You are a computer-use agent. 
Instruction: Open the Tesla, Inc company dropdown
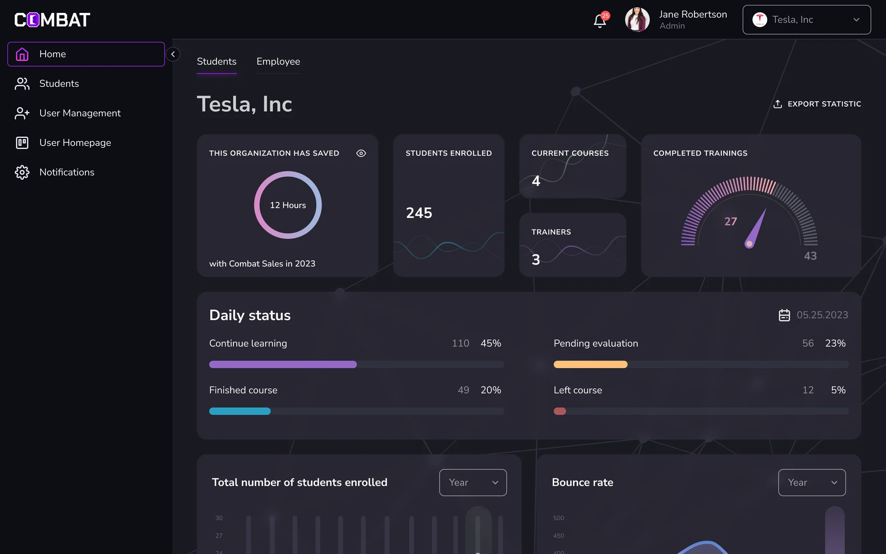807,19
